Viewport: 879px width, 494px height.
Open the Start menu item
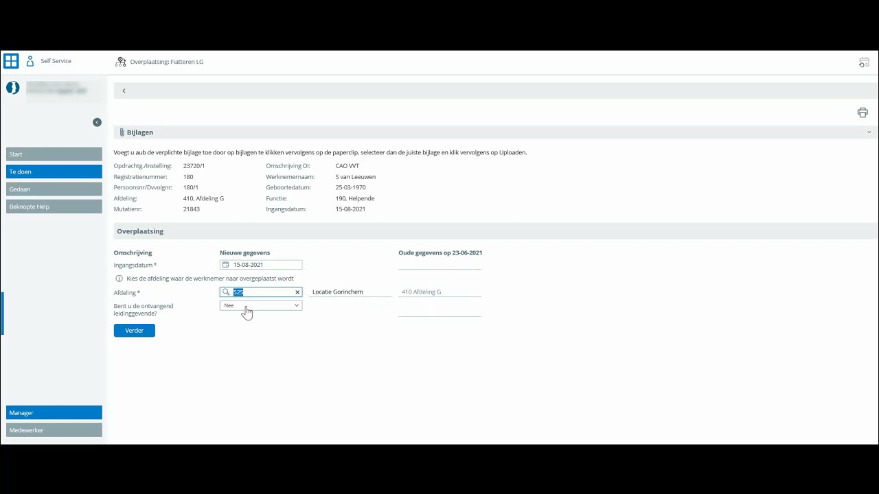tap(54, 154)
